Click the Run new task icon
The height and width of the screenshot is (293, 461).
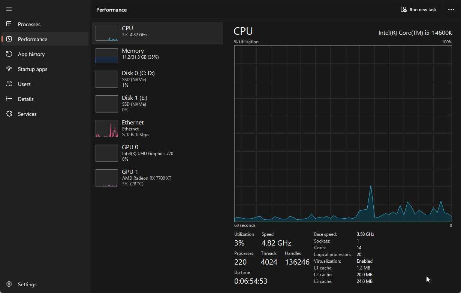pyautogui.click(x=404, y=10)
